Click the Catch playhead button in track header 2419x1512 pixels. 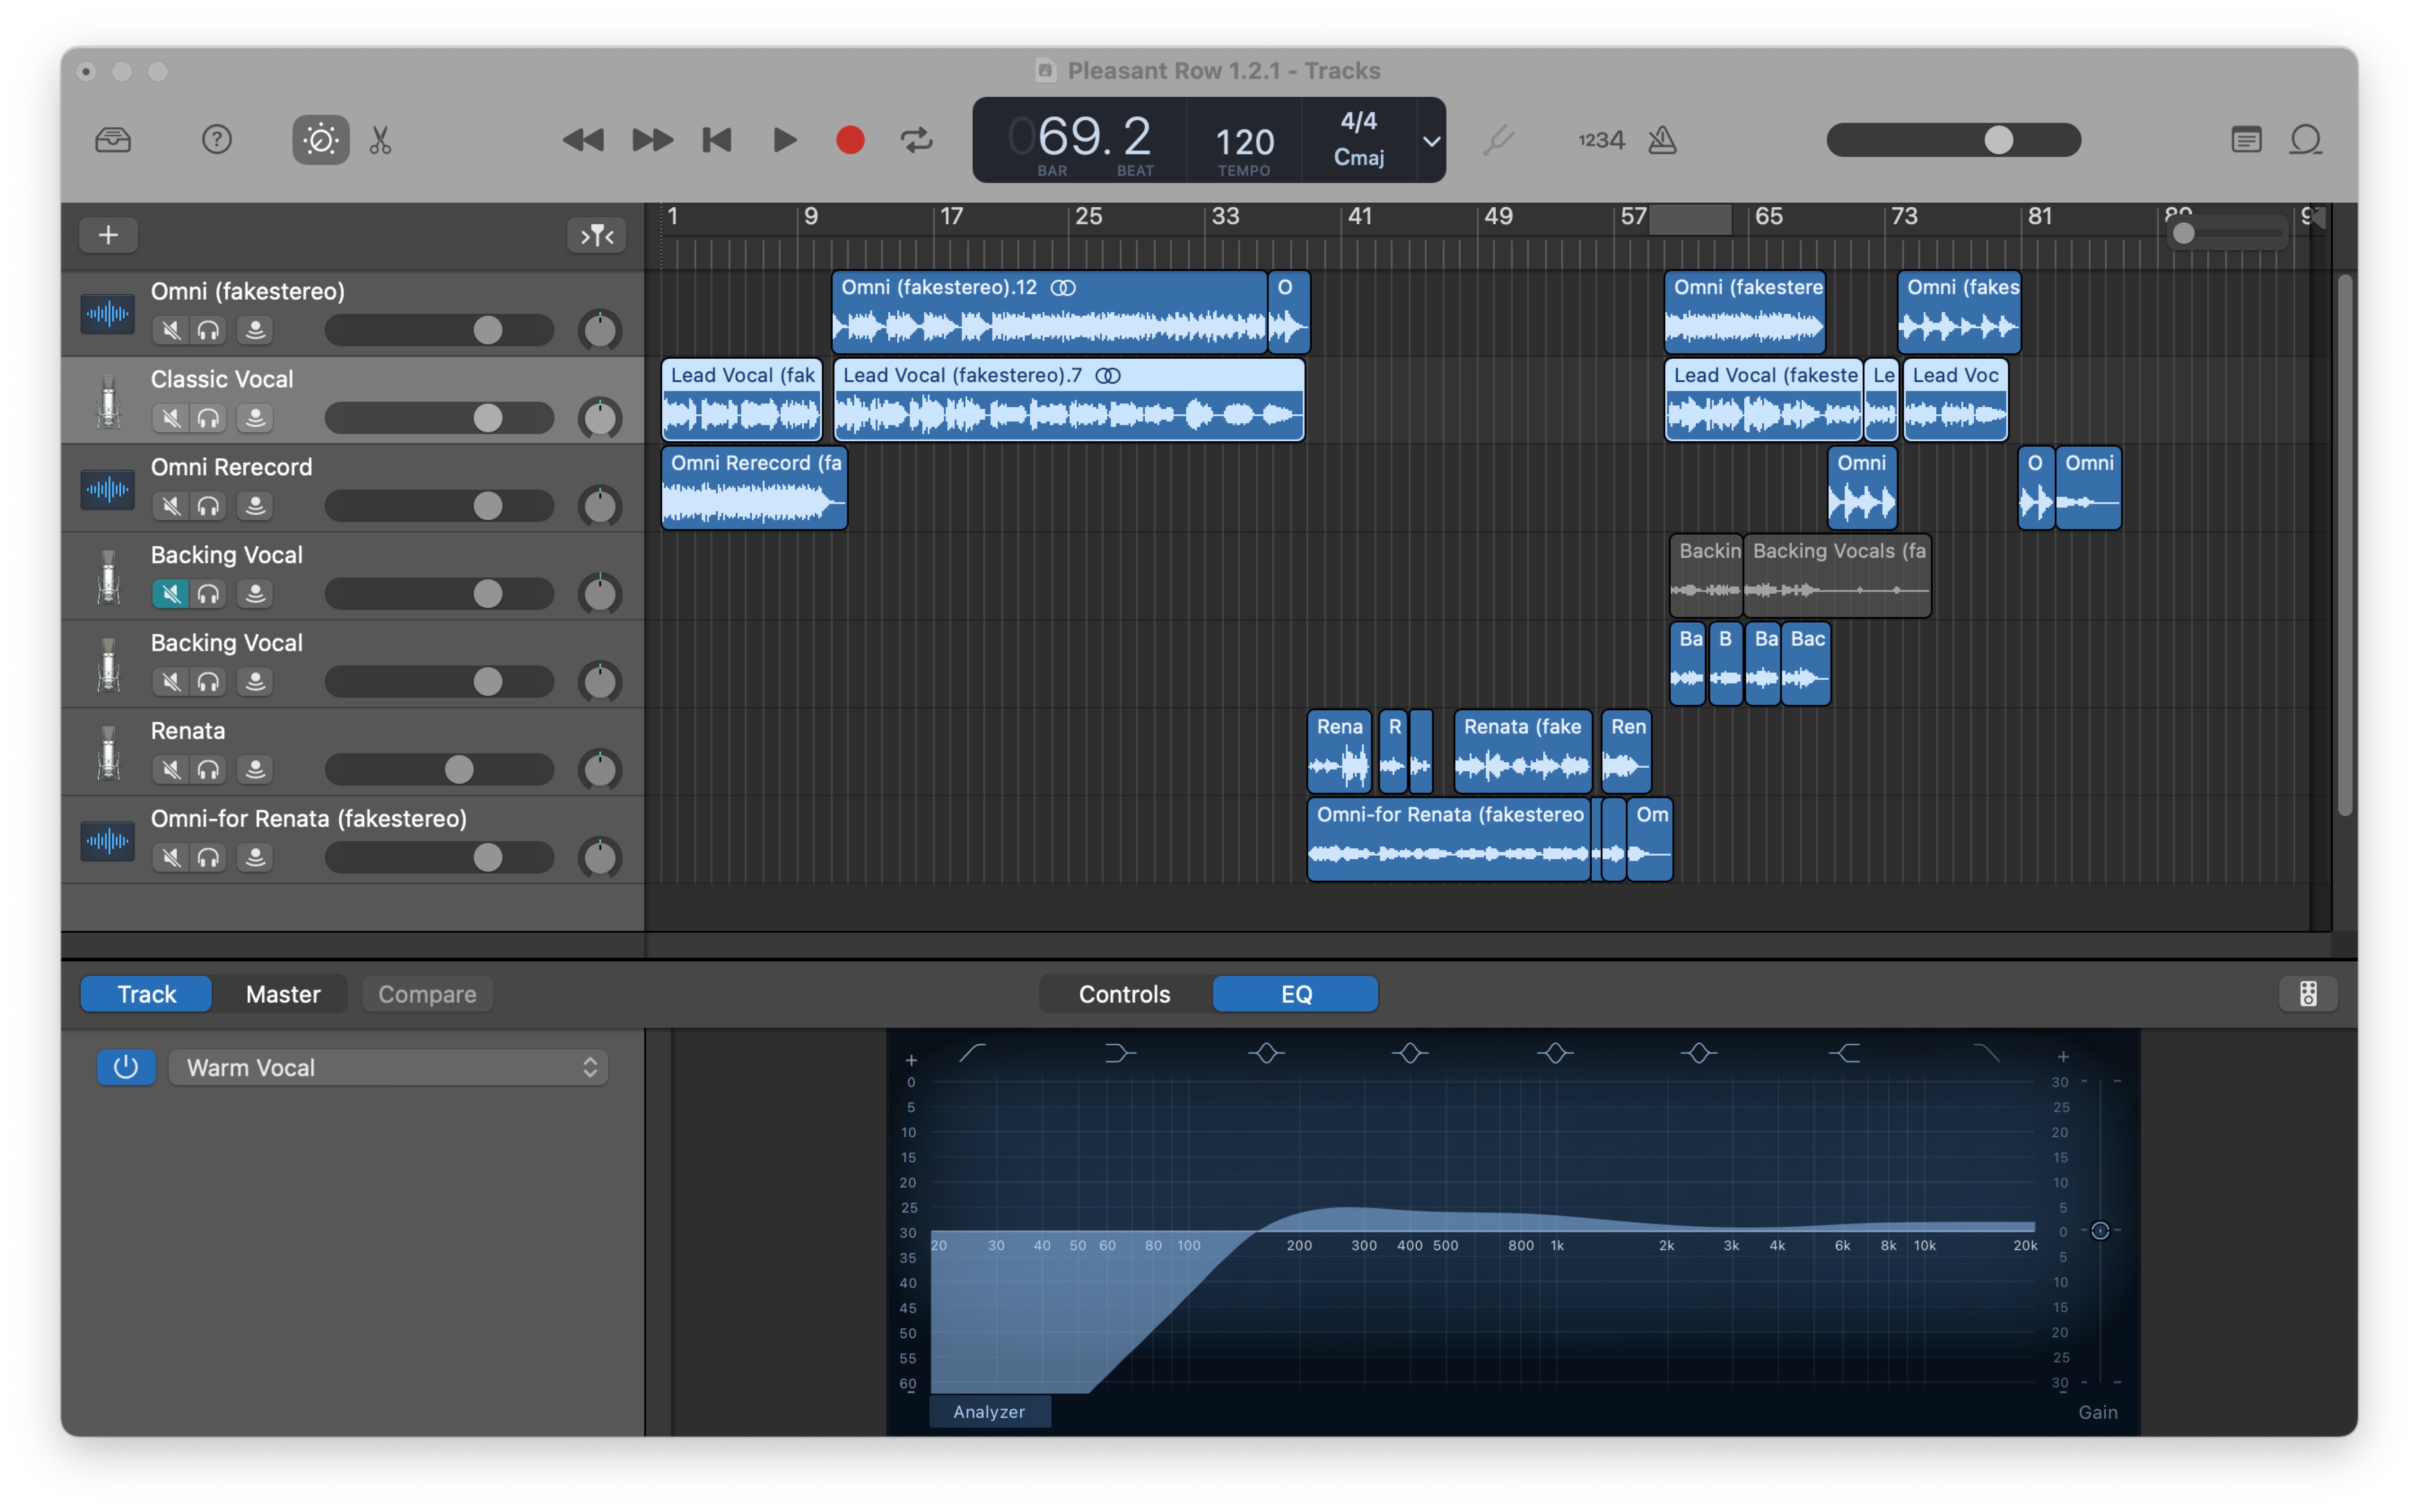click(x=597, y=235)
